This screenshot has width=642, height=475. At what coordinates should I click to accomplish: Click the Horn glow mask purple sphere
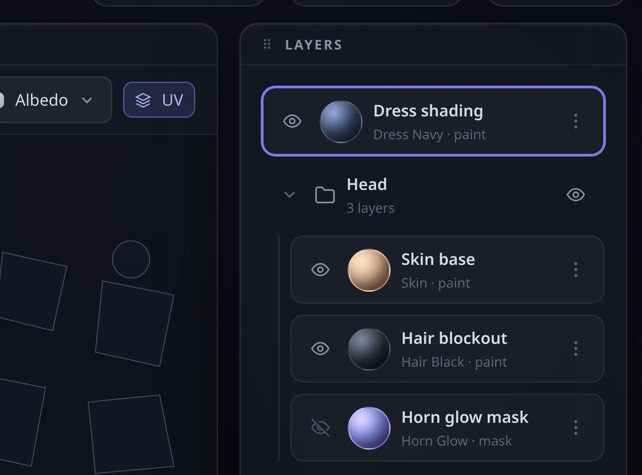click(369, 428)
